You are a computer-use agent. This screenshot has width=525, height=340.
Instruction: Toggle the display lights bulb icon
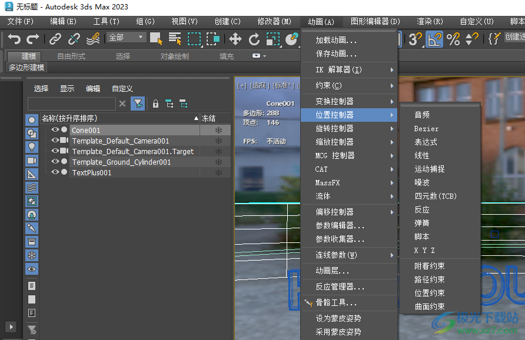pos(32,147)
